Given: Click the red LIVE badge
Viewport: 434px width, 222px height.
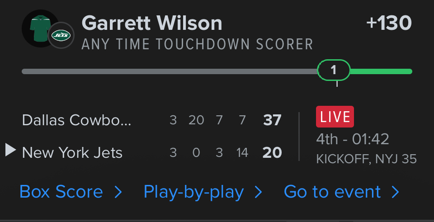Looking at the screenshot, I should point(335,117).
